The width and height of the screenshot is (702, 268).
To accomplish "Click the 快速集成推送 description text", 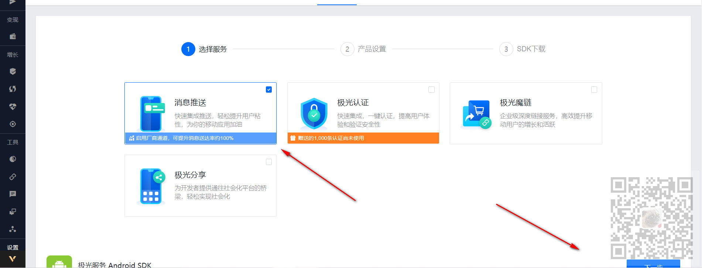I will point(218,120).
